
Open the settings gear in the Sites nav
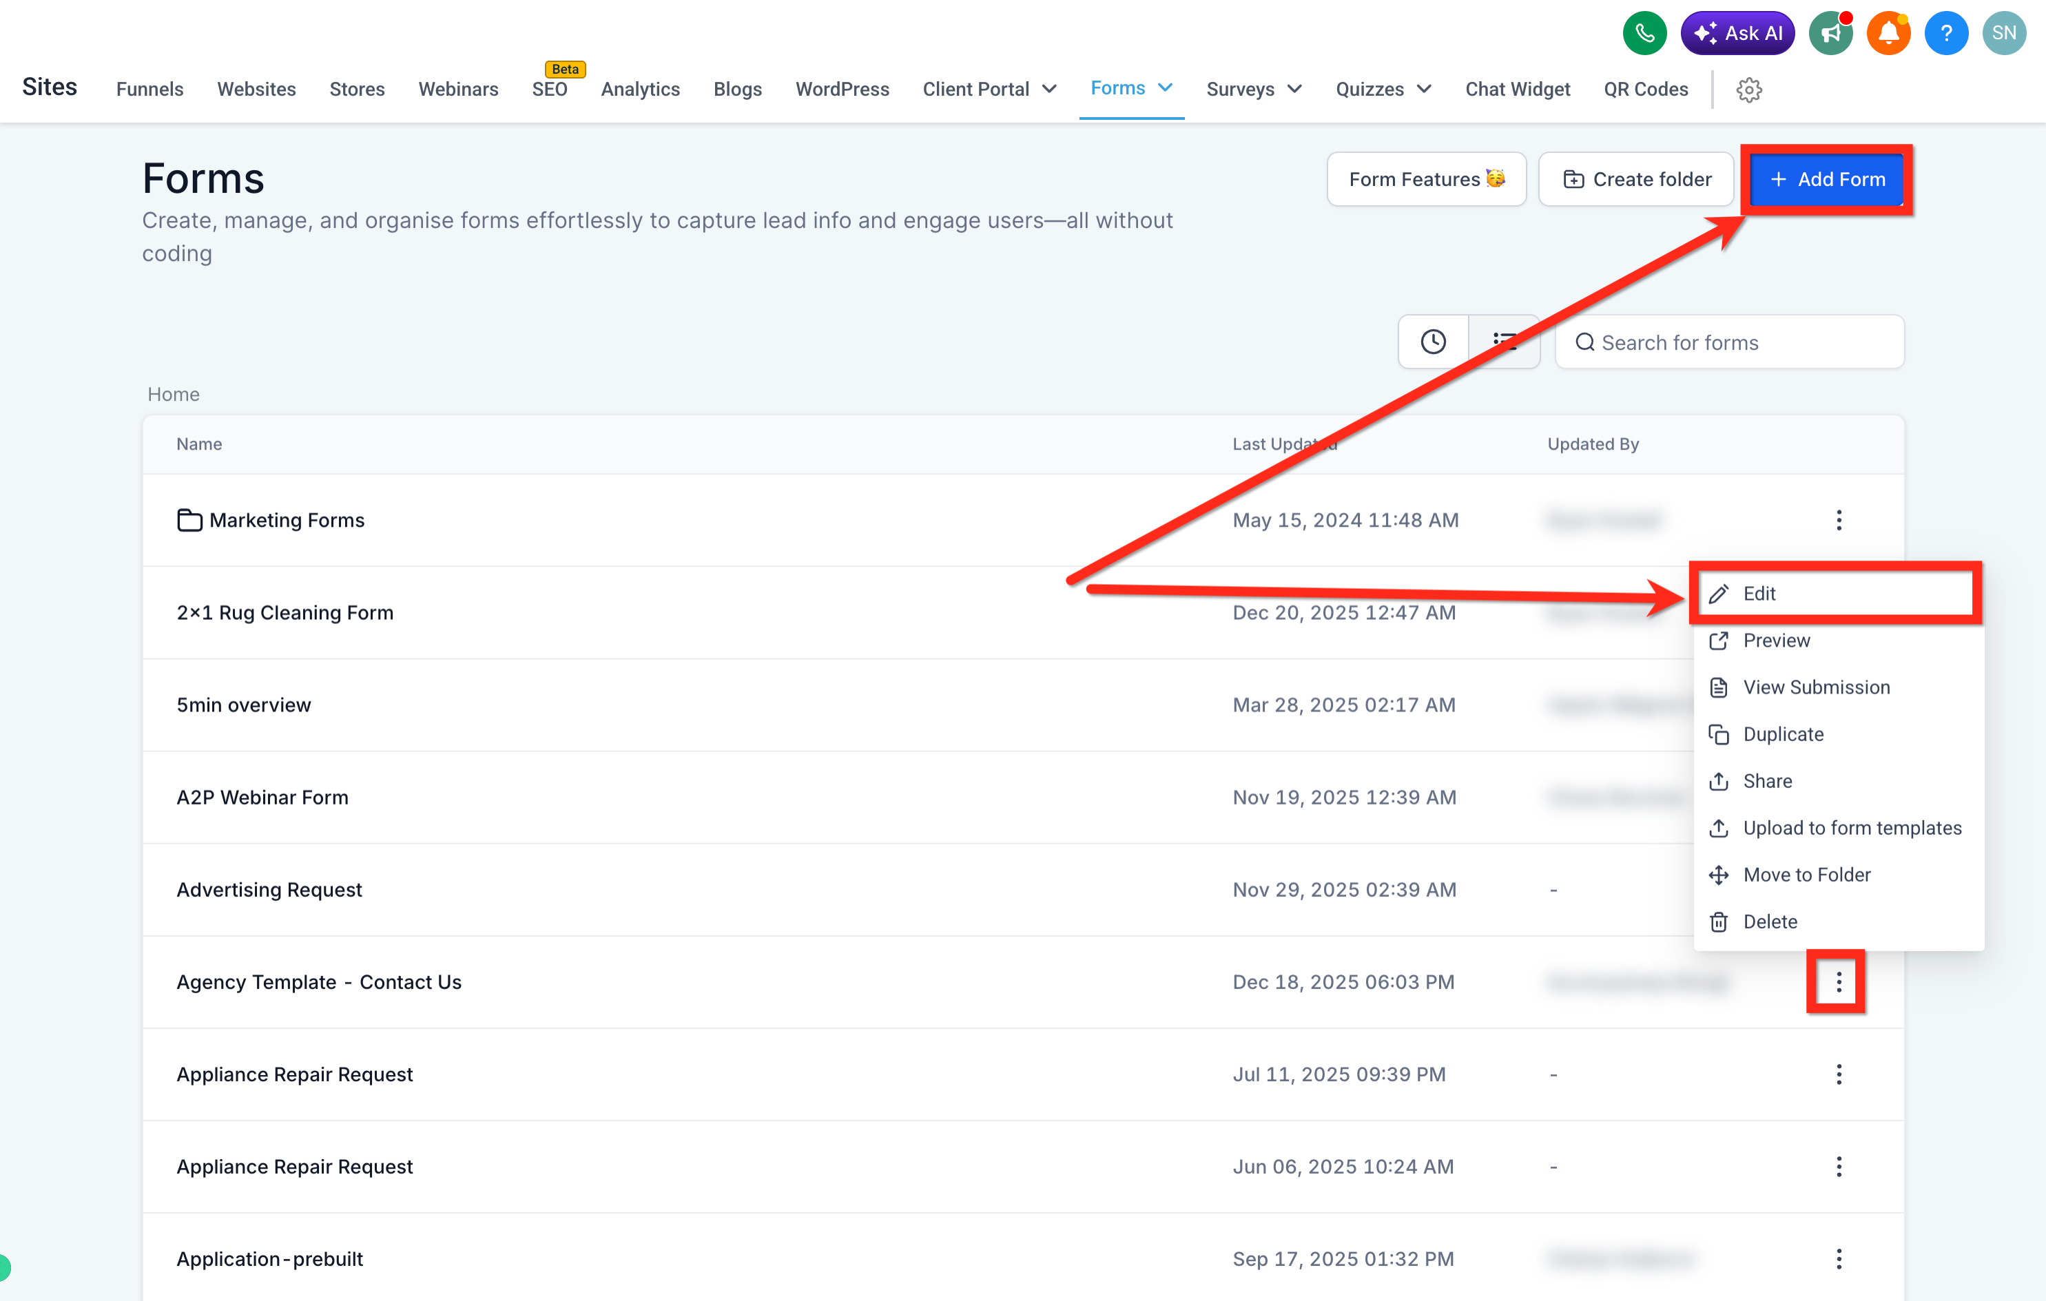[x=1748, y=89]
